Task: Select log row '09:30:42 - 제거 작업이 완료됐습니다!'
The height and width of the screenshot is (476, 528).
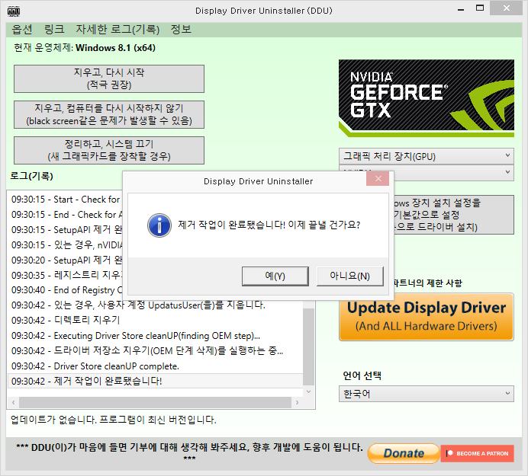Action: pyautogui.click(x=155, y=382)
